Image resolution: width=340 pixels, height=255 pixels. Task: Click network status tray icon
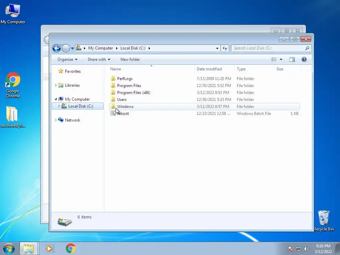tap(298, 249)
